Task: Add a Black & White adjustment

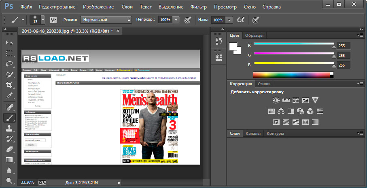Action: 291,111
